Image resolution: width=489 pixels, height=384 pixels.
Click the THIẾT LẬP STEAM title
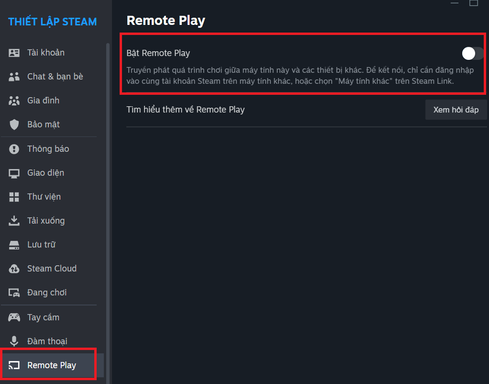click(53, 22)
